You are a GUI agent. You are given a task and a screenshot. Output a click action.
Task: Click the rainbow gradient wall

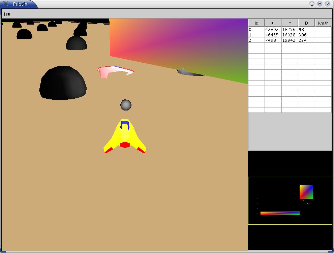tap(179, 47)
